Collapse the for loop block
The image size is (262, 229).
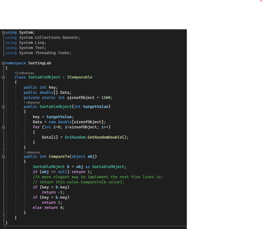point(3,127)
